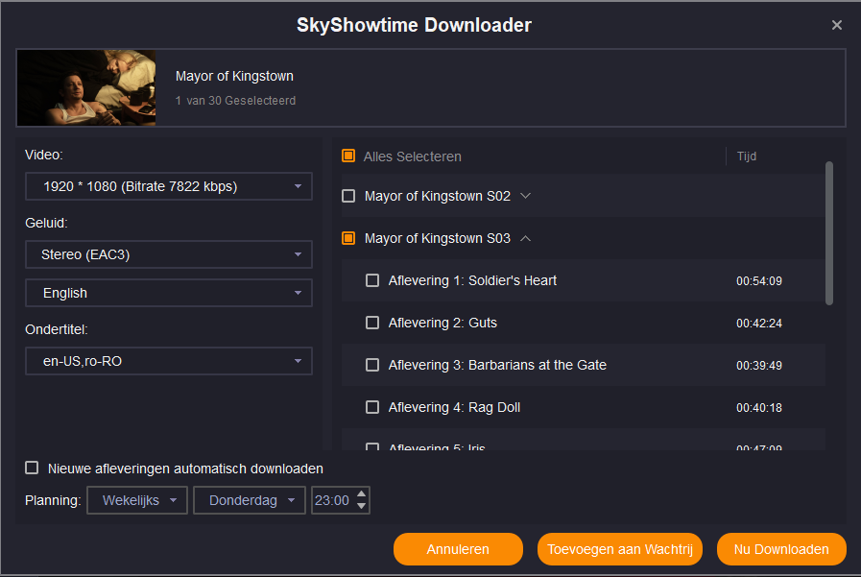The width and height of the screenshot is (861, 577).
Task: Open the Wekelijks schedule frequency dropdown
Action: 137,500
